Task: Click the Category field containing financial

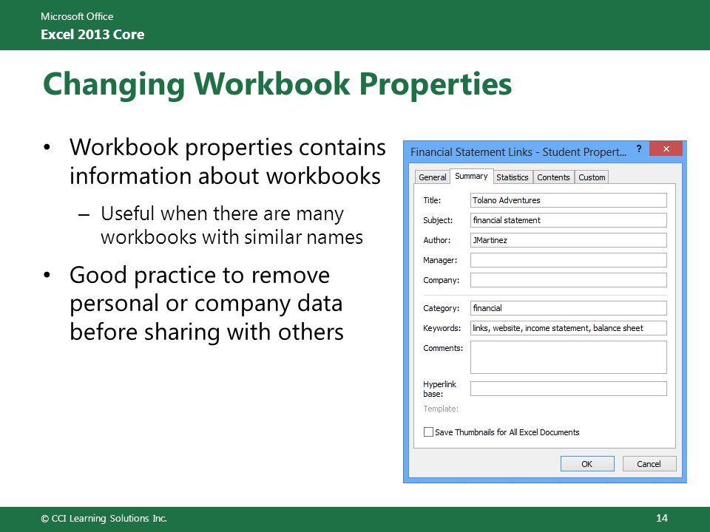Action: [x=568, y=308]
